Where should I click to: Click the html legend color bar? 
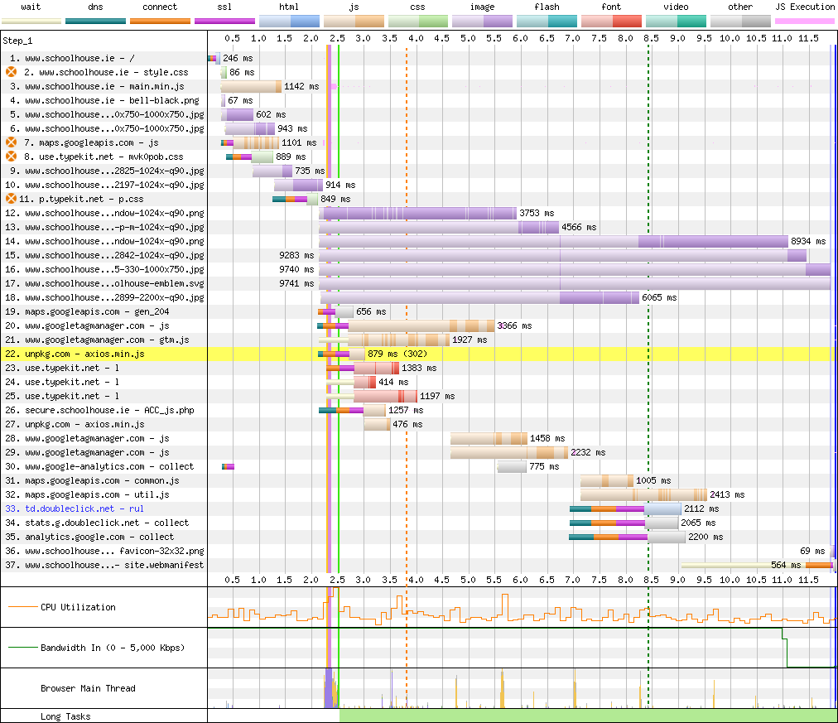point(289,22)
